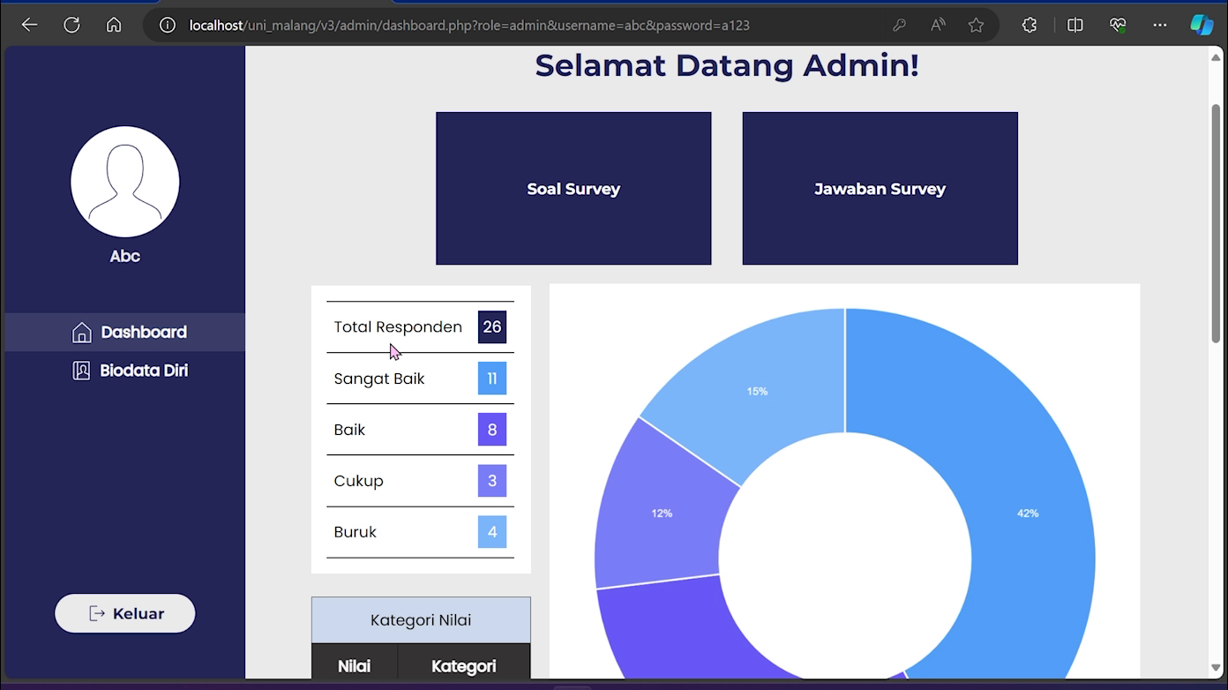
Task: Open the Dashboard sidebar menu item
Action: point(125,333)
